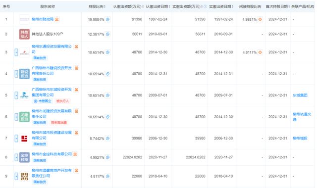This screenshot has width=317, height=188.
Task: Click the 建设投资 blue logo in row 4
Action: pos(24,74)
